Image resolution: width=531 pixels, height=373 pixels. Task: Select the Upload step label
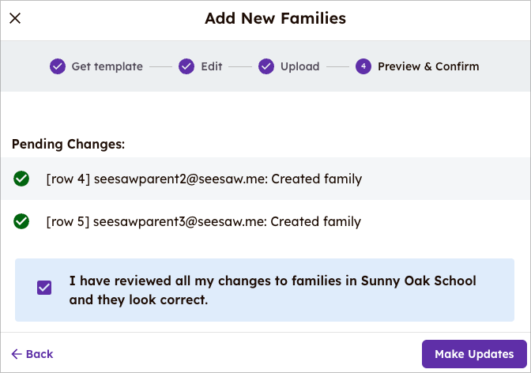(300, 66)
